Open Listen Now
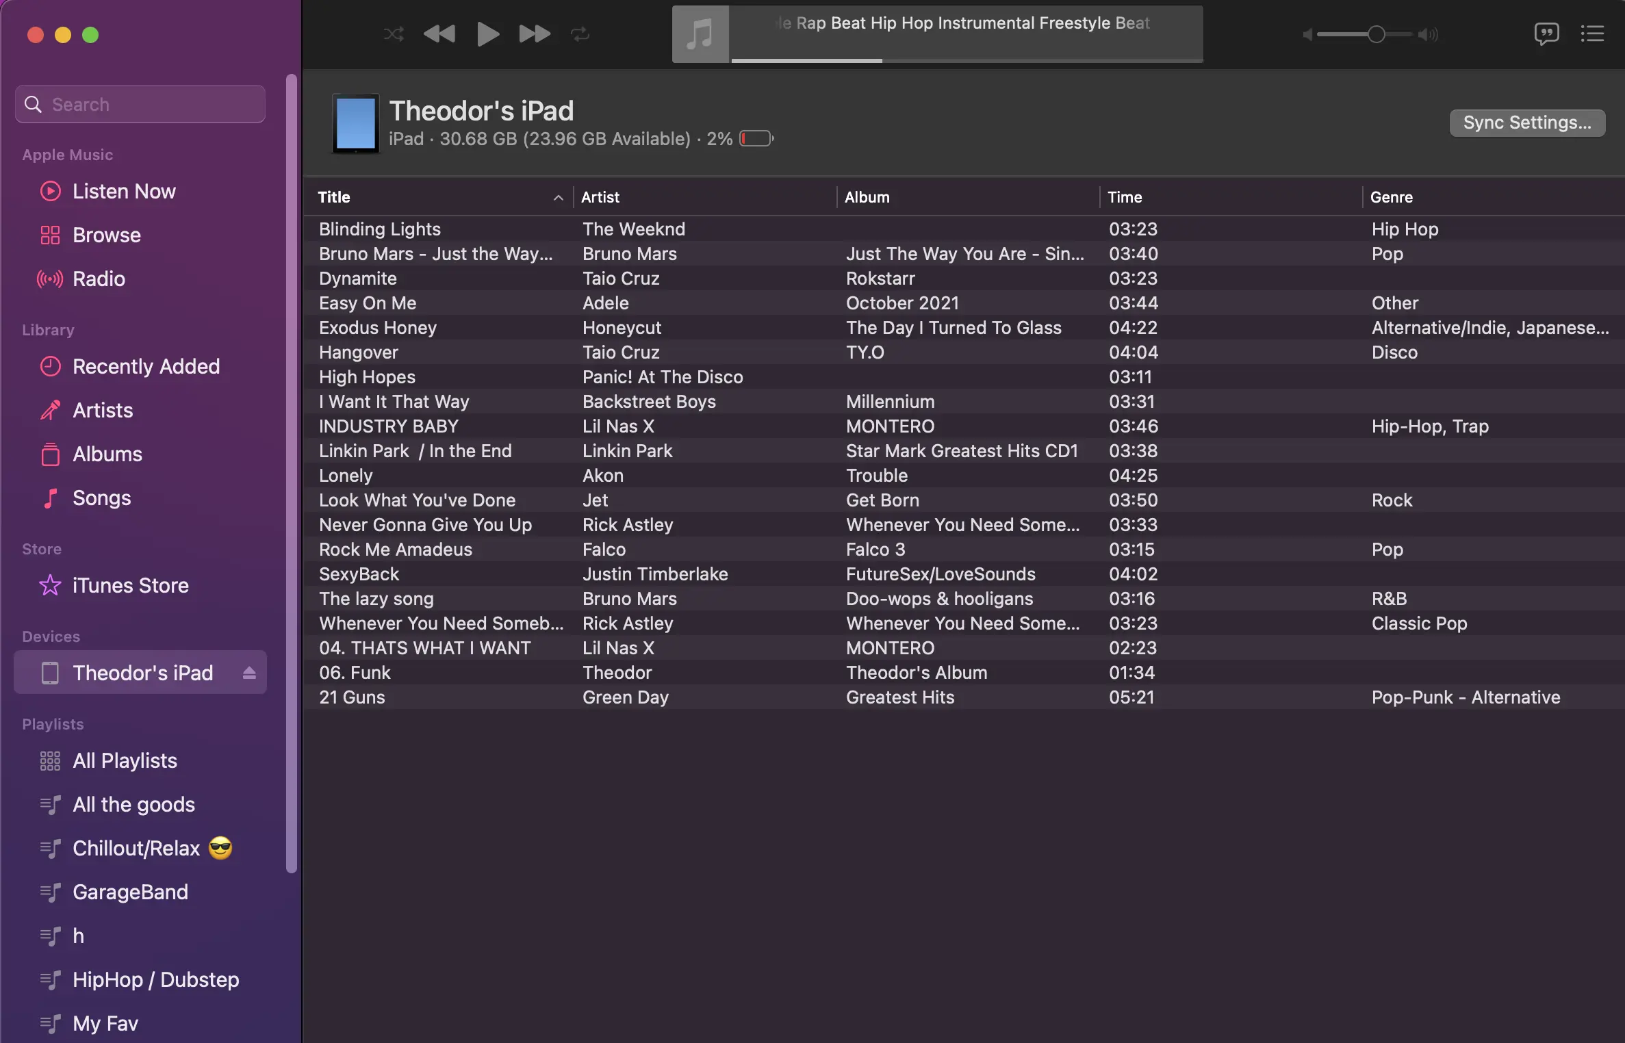Screen dimensions: 1625x1043 [140, 191]
